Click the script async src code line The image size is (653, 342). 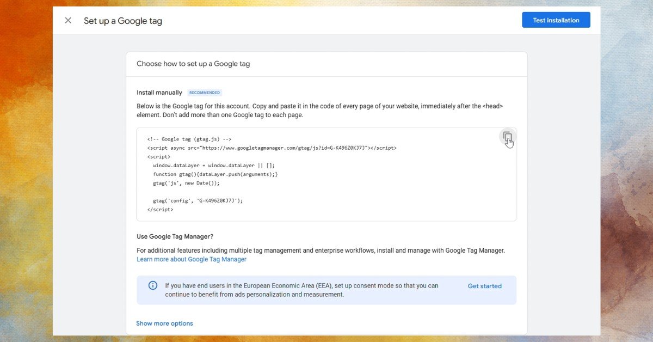click(272, 148)
